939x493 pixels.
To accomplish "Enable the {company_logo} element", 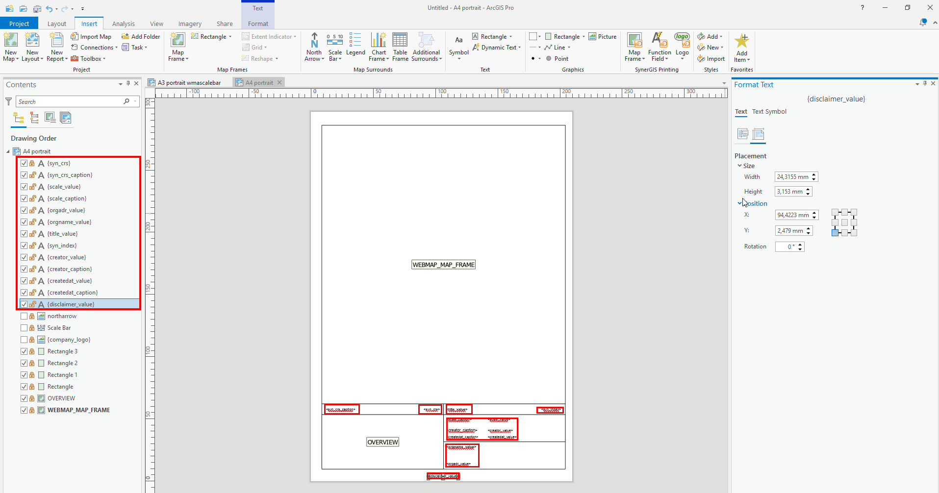I will pyautogui.click(x=24, y=340).
